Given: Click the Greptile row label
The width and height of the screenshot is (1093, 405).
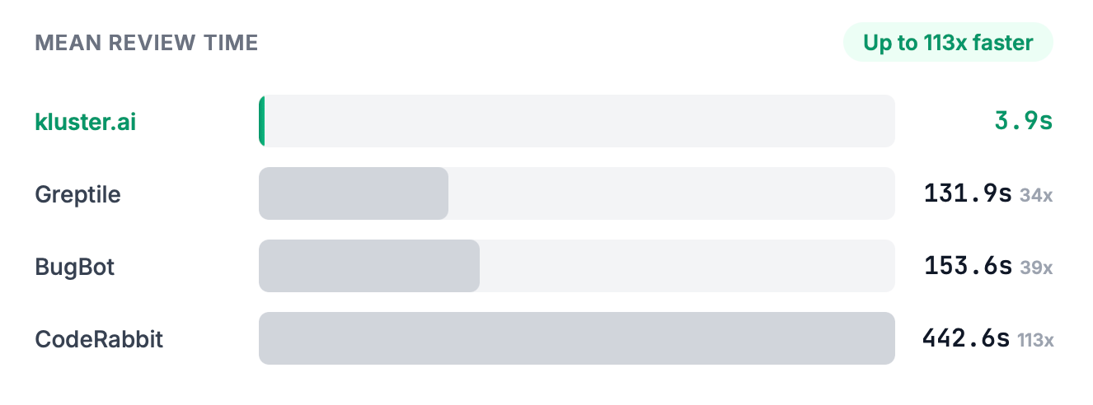Looking at the screenshot, I should tap(77, 194).
